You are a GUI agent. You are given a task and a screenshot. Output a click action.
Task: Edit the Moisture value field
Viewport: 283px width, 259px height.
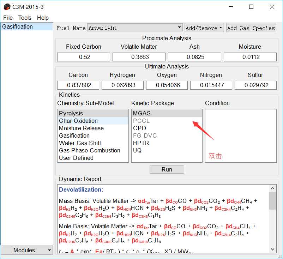coord(250,57)
